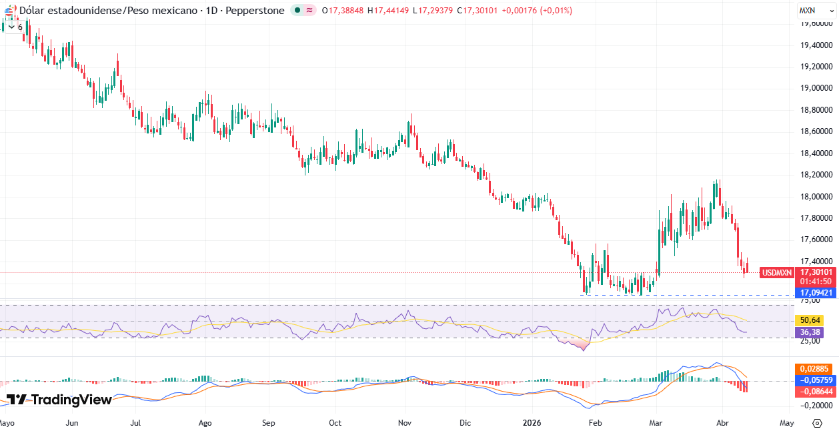Screen dimensions: 839x431
Task: Click the orange MACD signal value 0,02885
Action: tap(814, 369)
